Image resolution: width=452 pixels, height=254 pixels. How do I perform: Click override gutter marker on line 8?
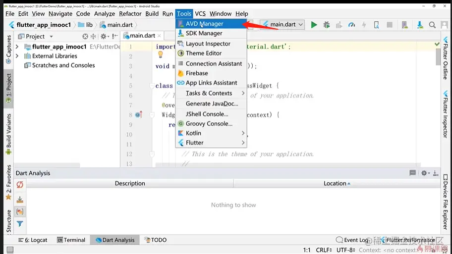pos(139,114)
